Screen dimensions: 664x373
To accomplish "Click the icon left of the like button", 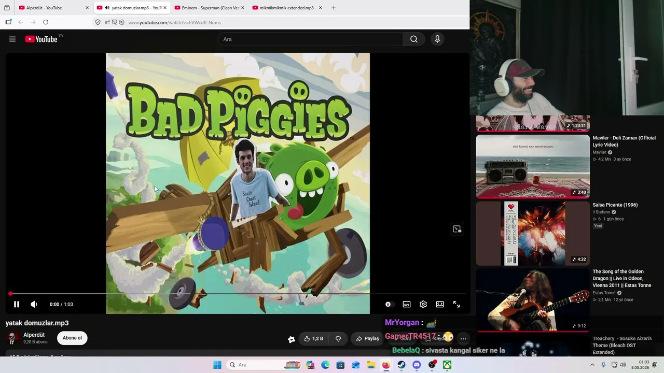I will pyautogui.click(x=292, y=339).
